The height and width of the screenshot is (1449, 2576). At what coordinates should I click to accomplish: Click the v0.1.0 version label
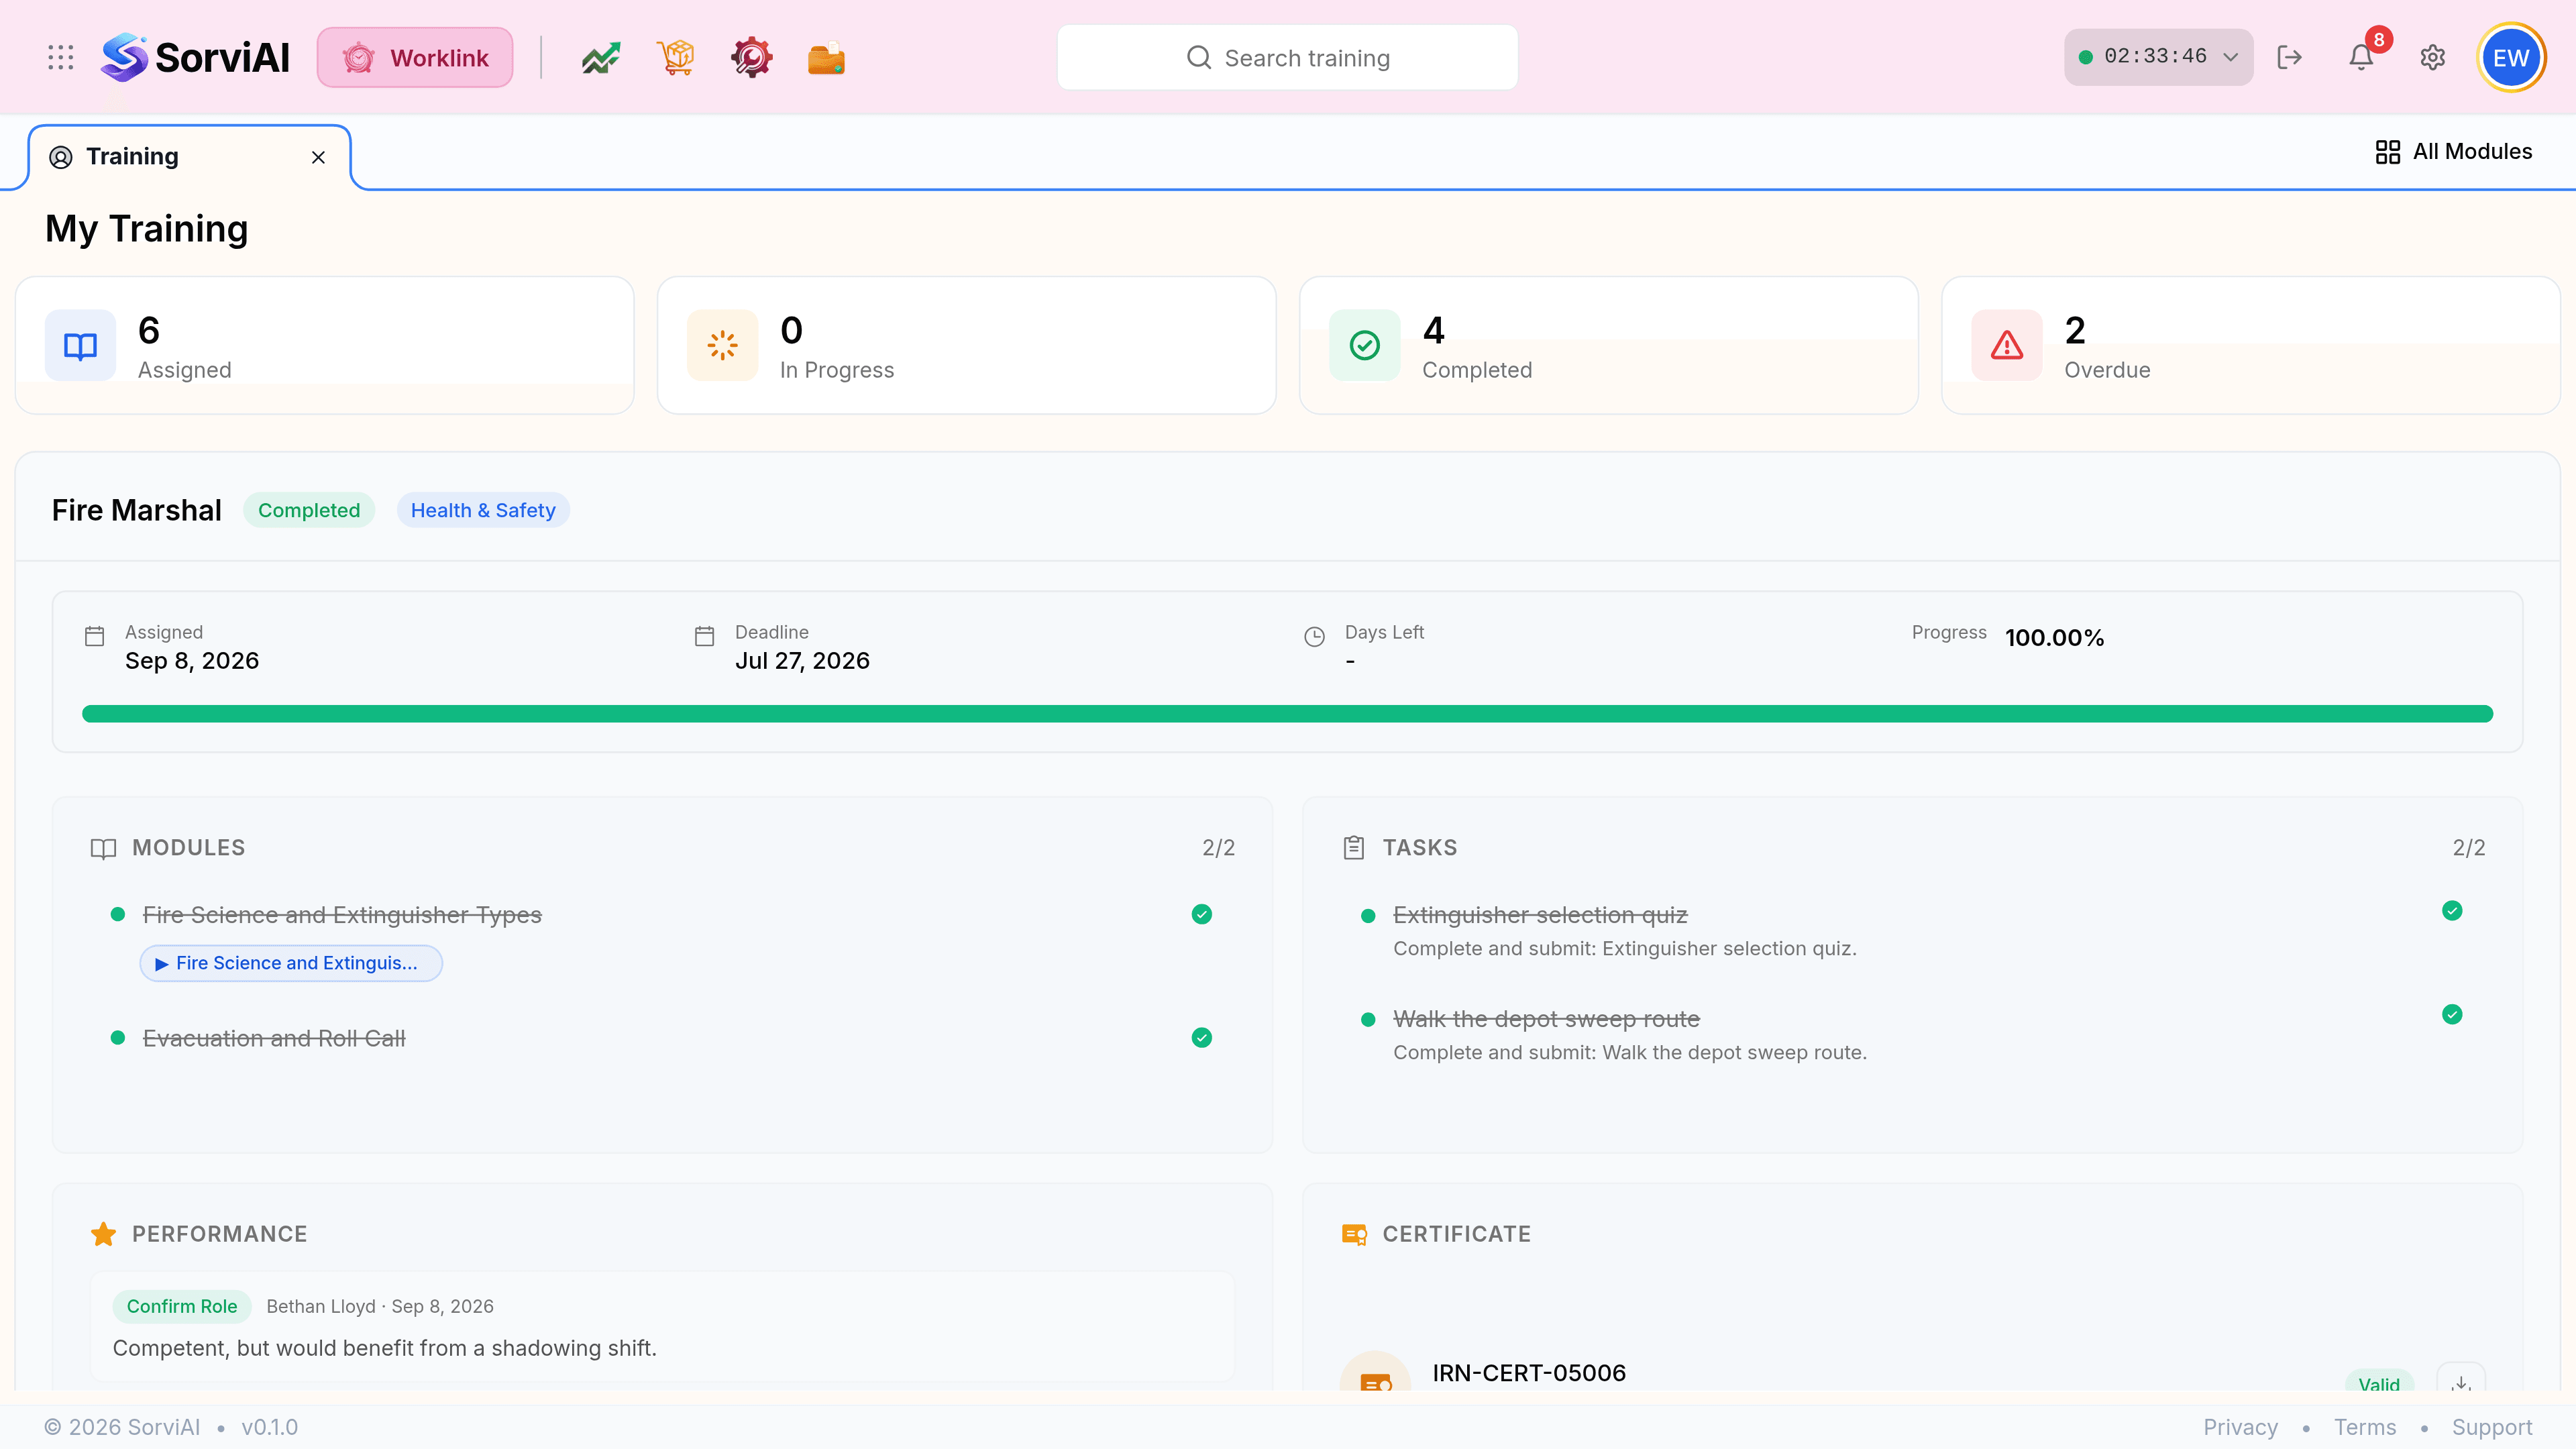pos(270,1427)
